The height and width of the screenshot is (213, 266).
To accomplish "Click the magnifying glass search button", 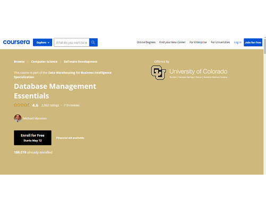I will (93, 43).
